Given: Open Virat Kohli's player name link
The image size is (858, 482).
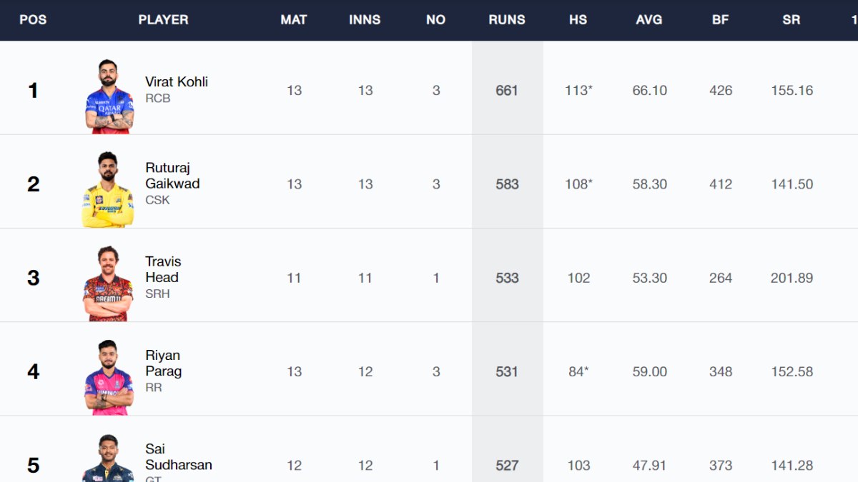Looking at the screenshot, I should point(177,82).
